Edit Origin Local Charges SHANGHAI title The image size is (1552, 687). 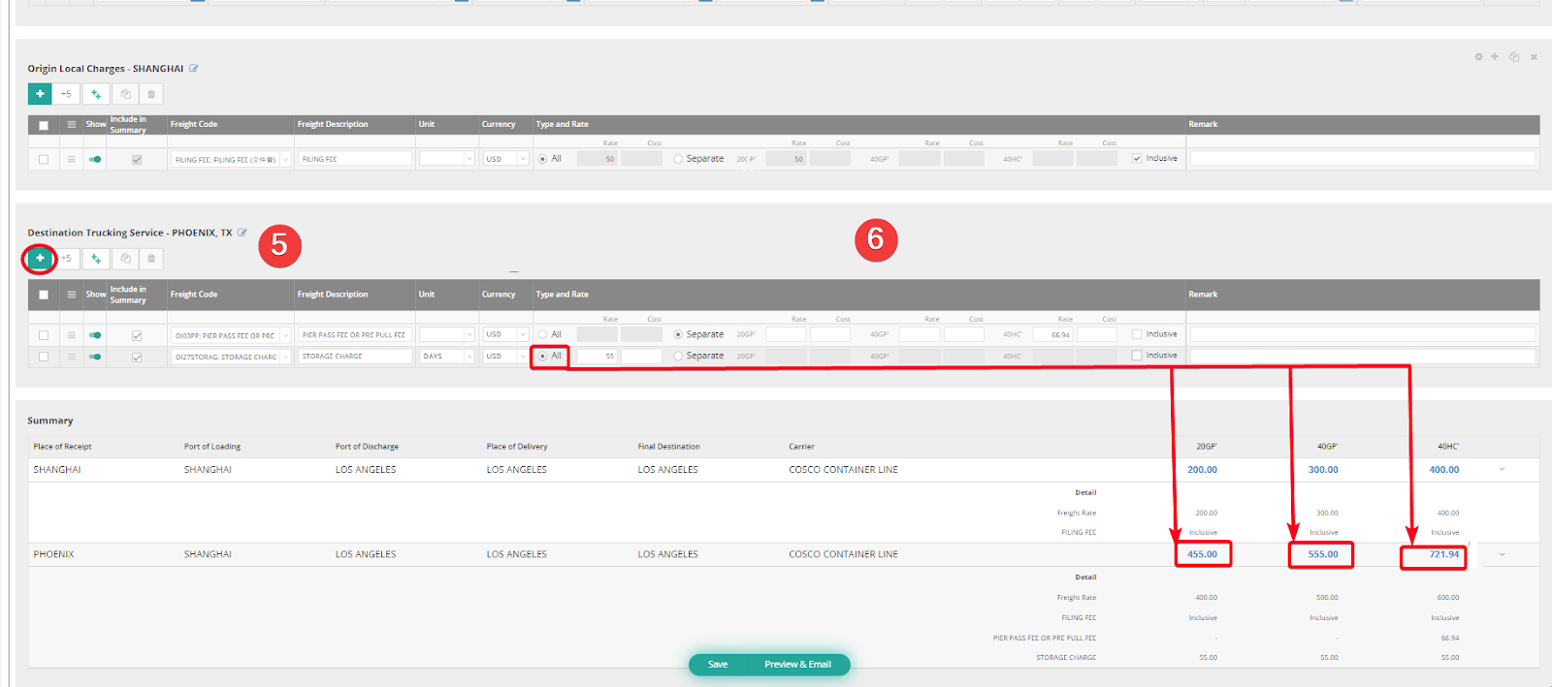(x=194, y=69)
